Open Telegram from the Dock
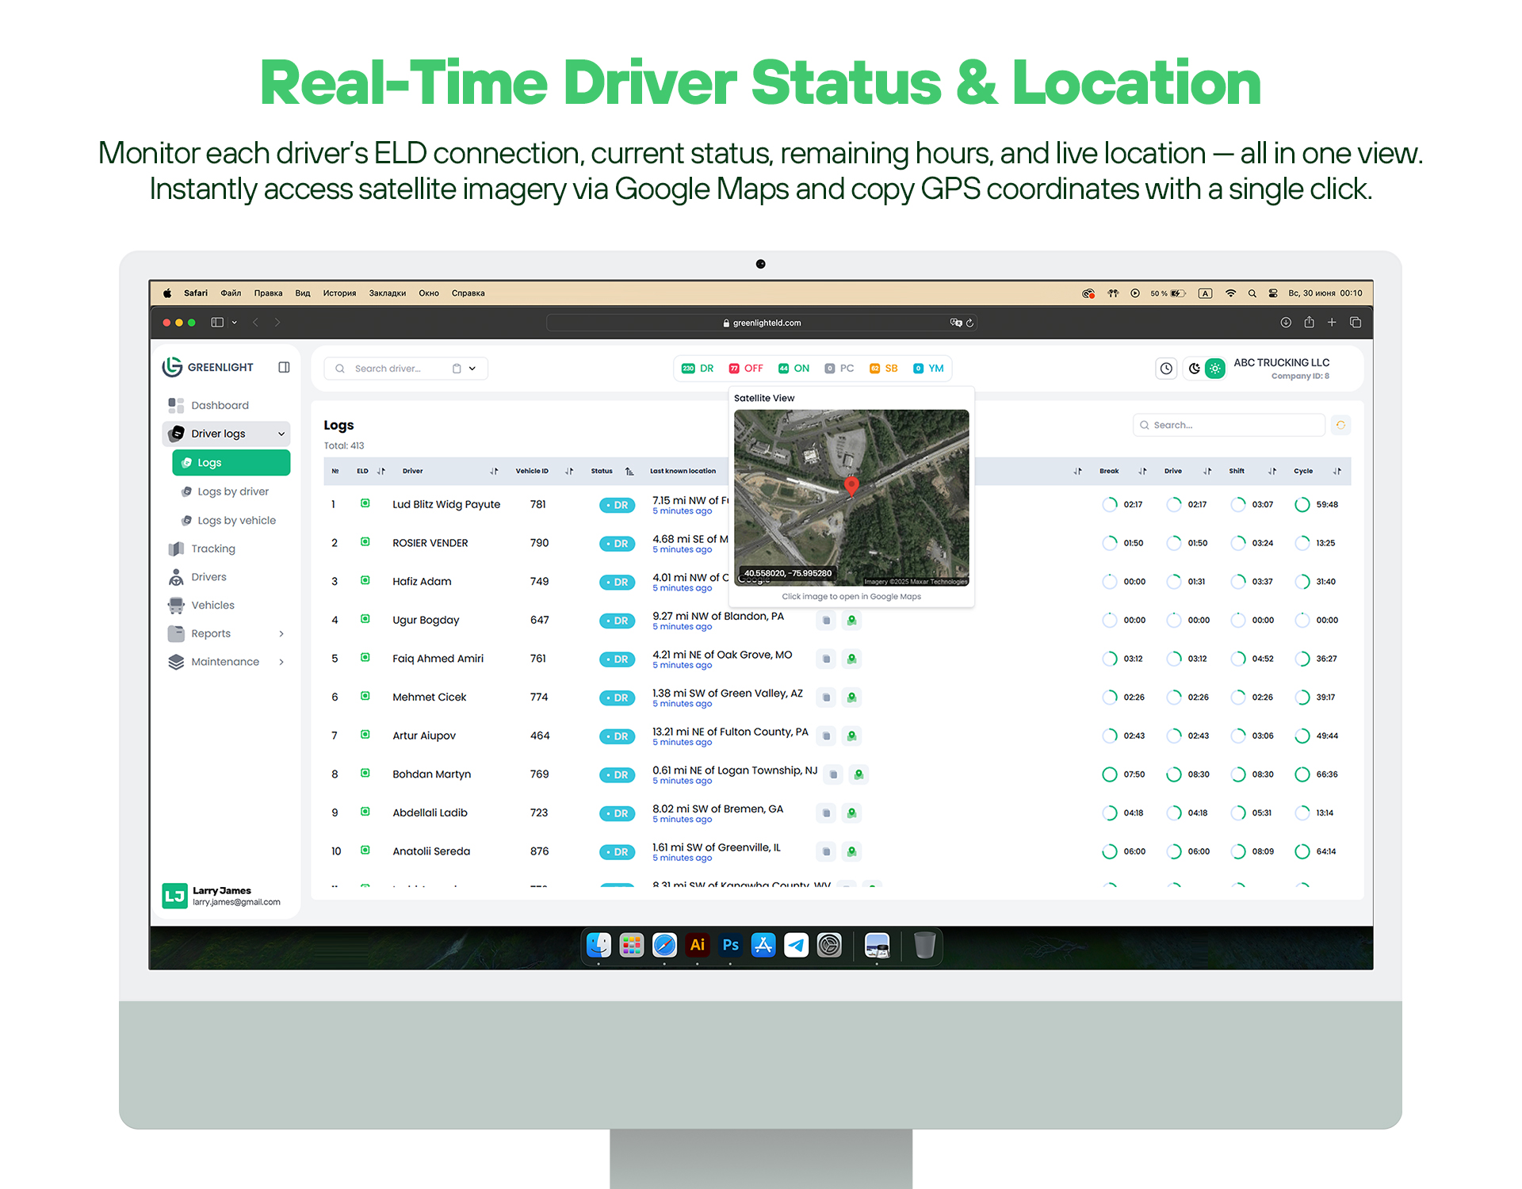Image resolution: width=1522 pixels, height=1189 pixels. 796,945
